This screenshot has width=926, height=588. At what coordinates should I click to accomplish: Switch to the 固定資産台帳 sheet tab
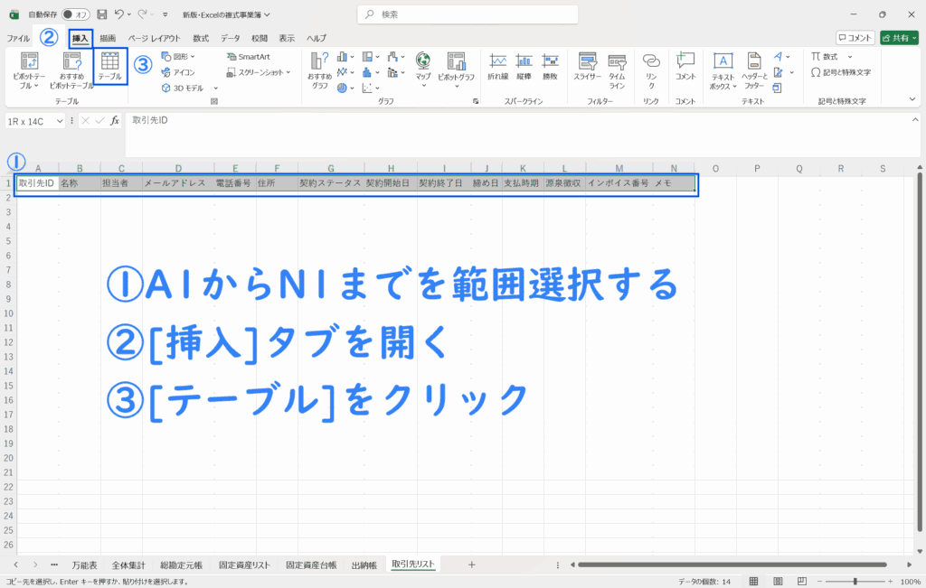pyautogui.click(x=311, y=565)
